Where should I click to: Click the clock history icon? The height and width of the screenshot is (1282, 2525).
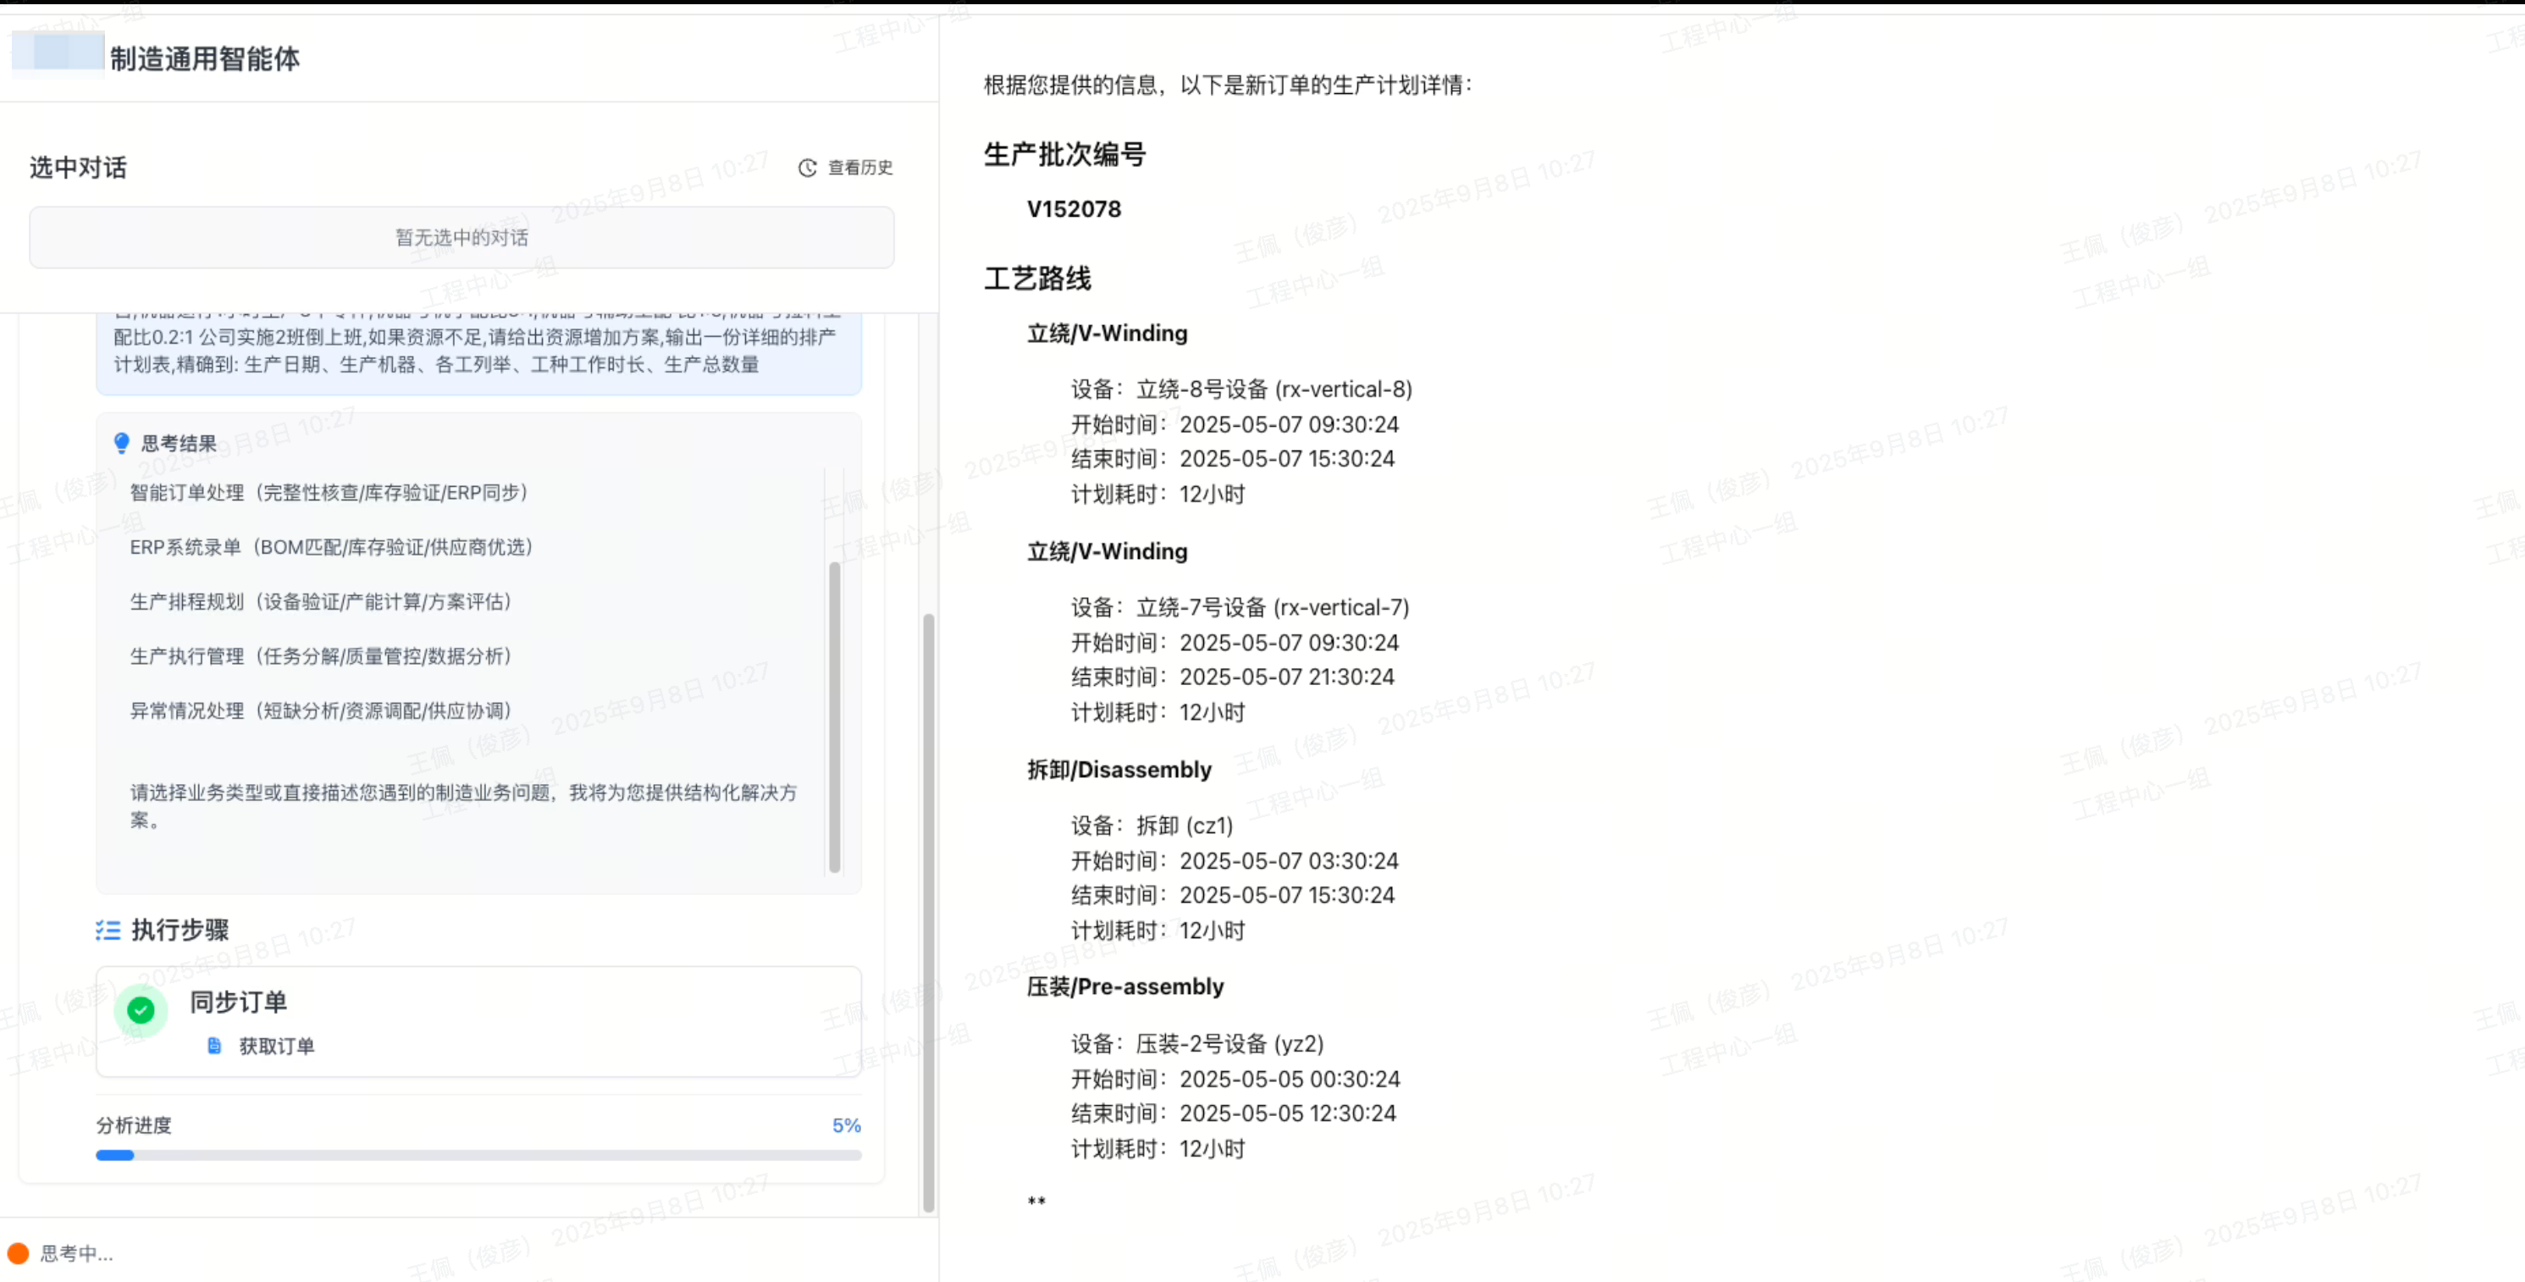807,168
